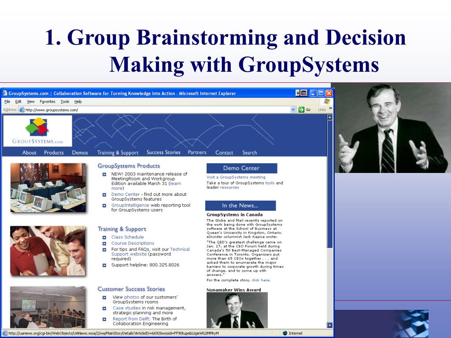Follow the 'photos' link
The image size is (451, 338).
pos(132,297)
